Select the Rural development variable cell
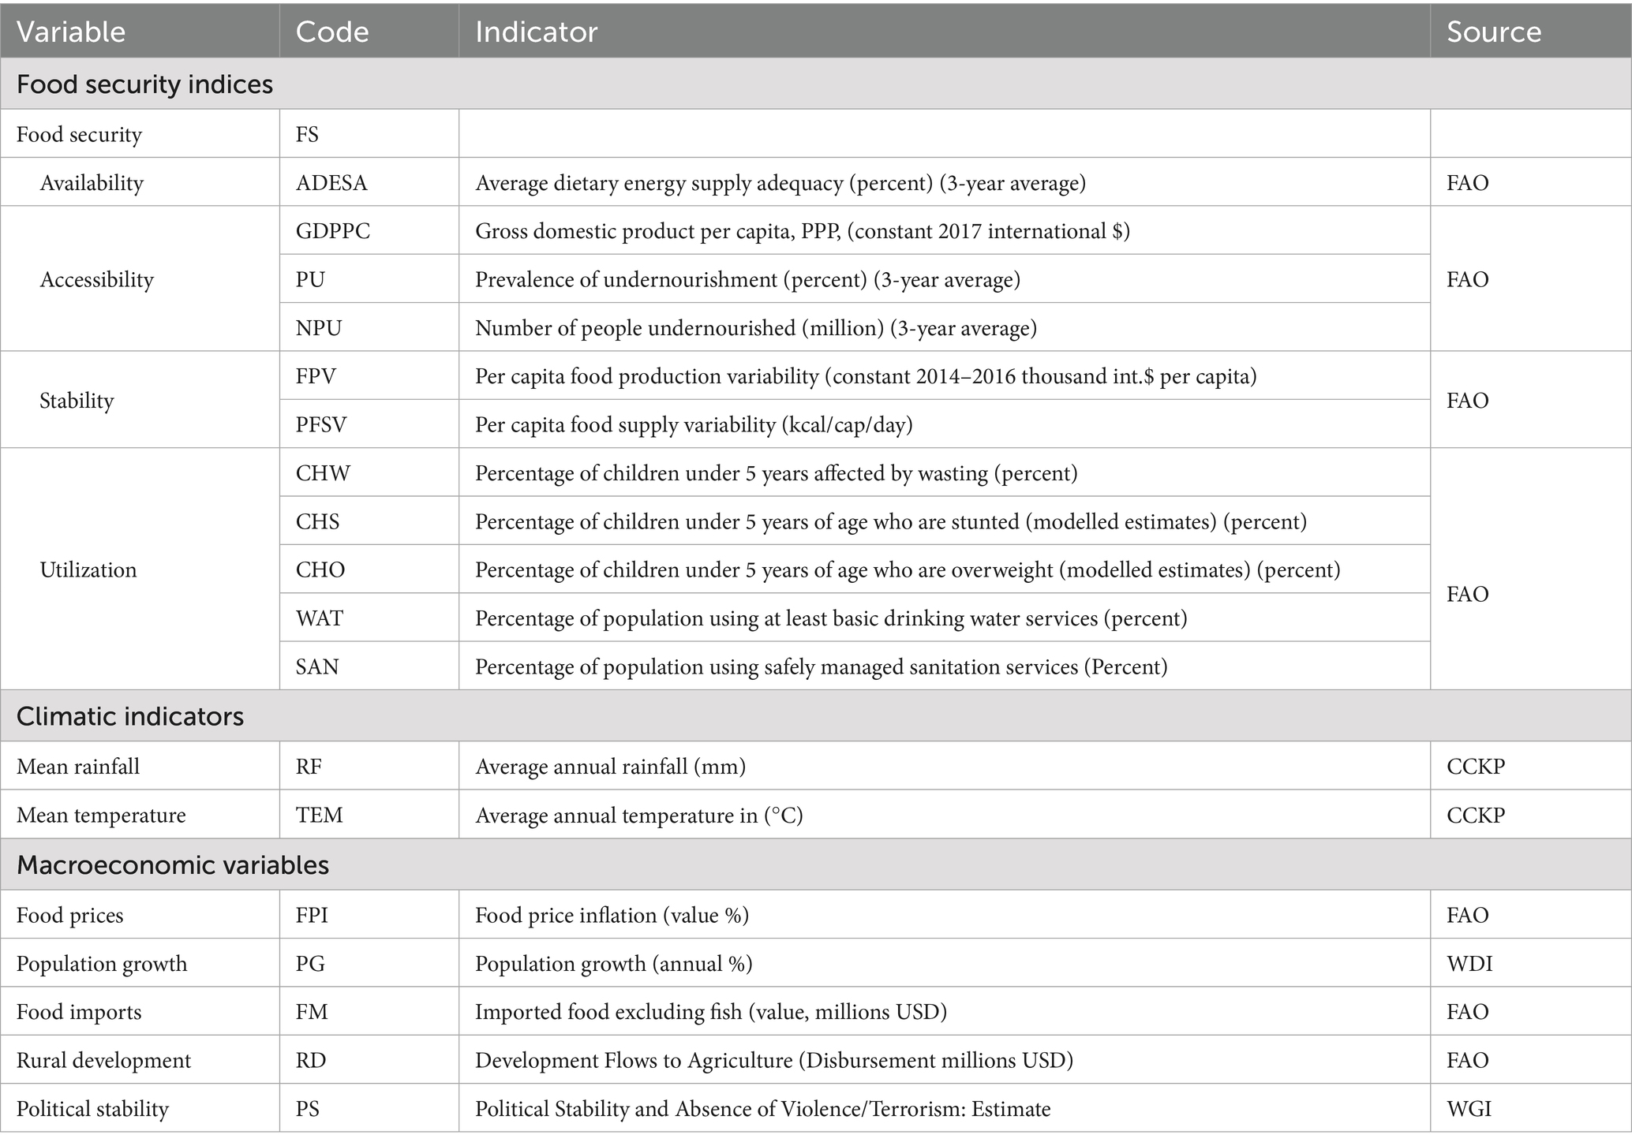Image resolution: width=1632 pixels, height=1146 pixels. point(103,1061)
